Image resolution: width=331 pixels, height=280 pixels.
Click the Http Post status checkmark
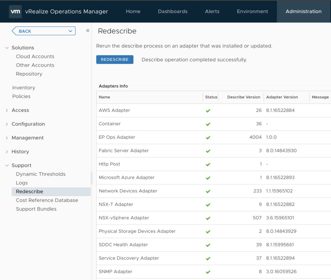(x=208, y=165)
